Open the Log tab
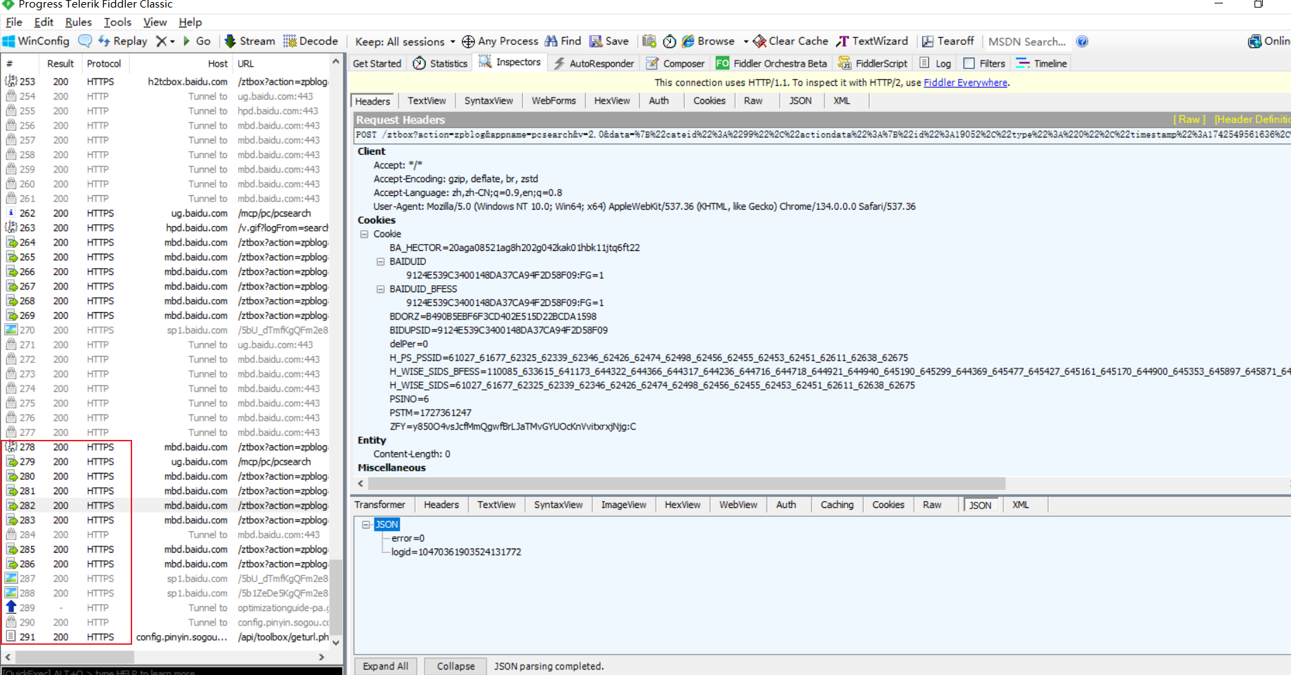The width and height of the screenshot is (1291, 675). (935, 63)
